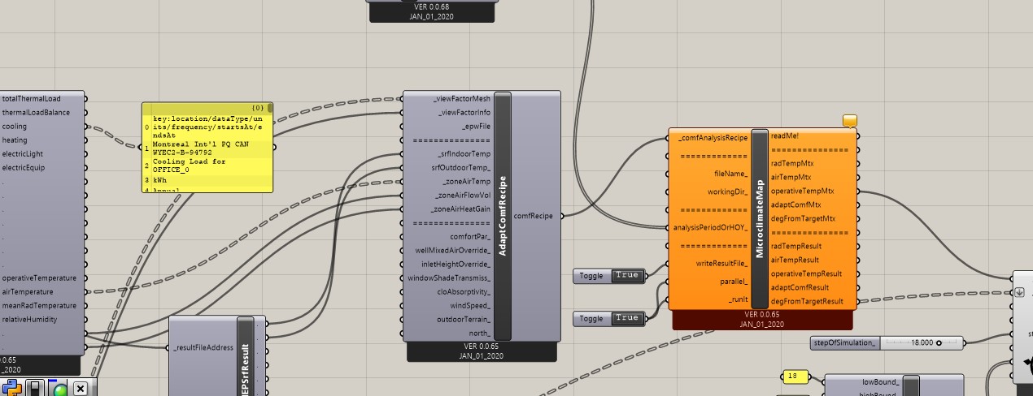
Task: Select the AdaptComfRecipe component name bar
Action: [503, 216]
